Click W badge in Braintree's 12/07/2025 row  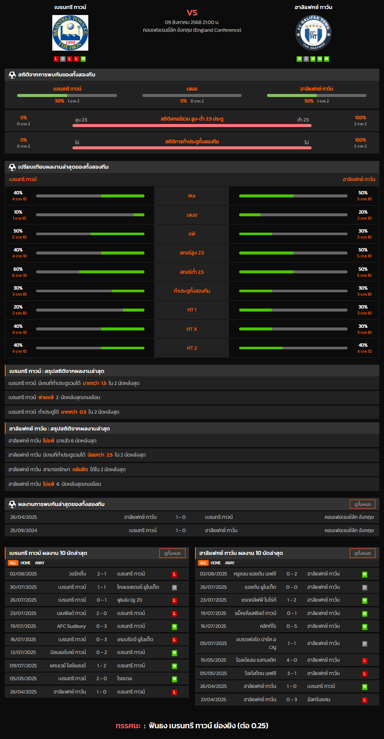(x=174, y=653)
